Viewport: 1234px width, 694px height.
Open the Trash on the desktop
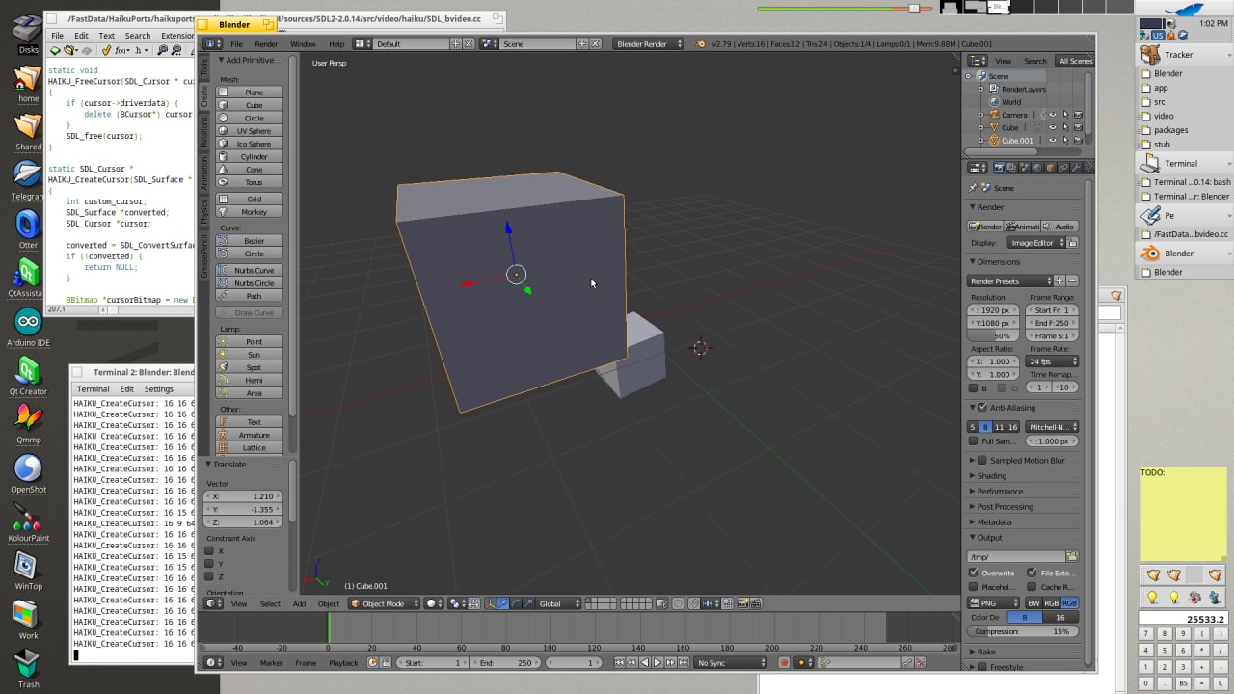(x=28, y=667)
